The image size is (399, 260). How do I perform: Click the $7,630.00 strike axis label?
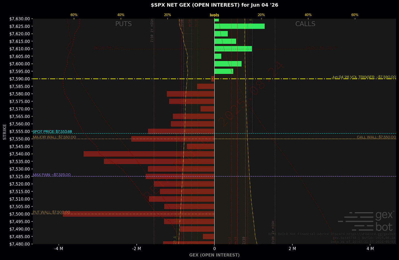pyautogui.click(x=19, y=19)
